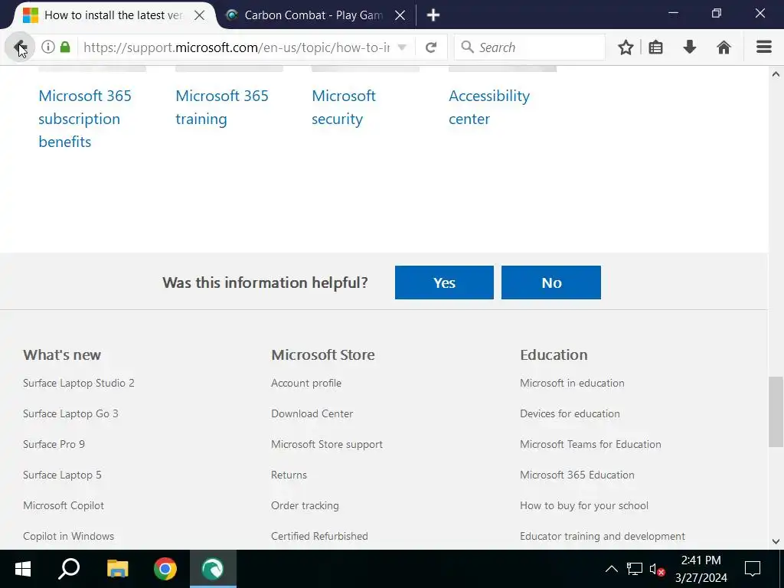Click the No helpful feedback button
This screenshot has height=588, width=784.
(x=551, y=283)
